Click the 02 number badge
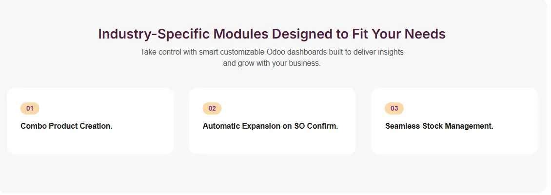The height and width of the screenshot is (195, 551). (212, 108)
